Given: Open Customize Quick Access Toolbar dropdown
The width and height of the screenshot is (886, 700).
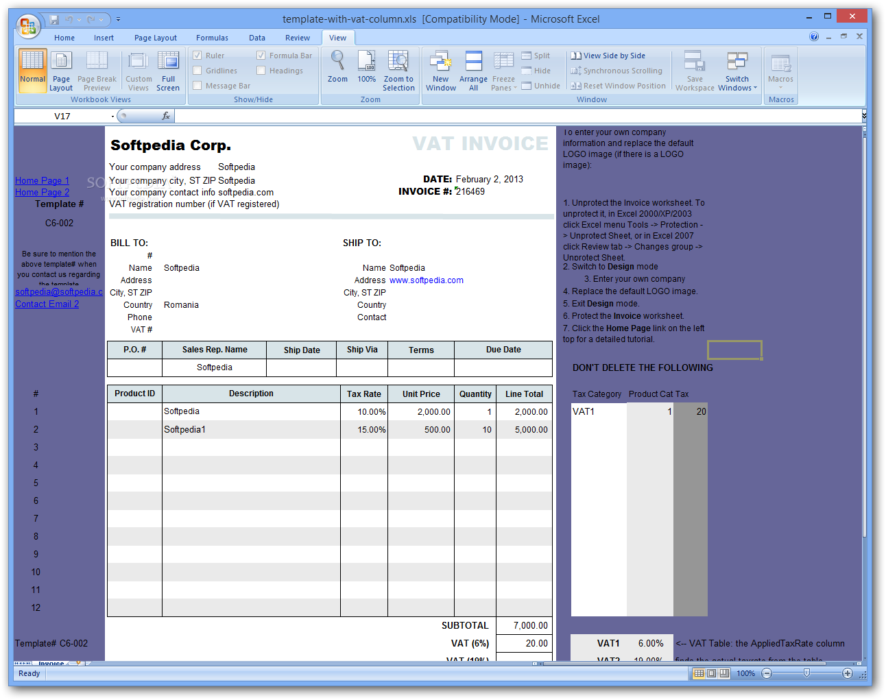Looking at the screenshot, I should point(118,19).
